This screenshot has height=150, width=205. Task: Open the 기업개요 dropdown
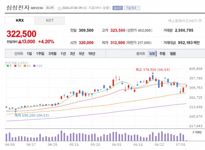pos(132,8)
